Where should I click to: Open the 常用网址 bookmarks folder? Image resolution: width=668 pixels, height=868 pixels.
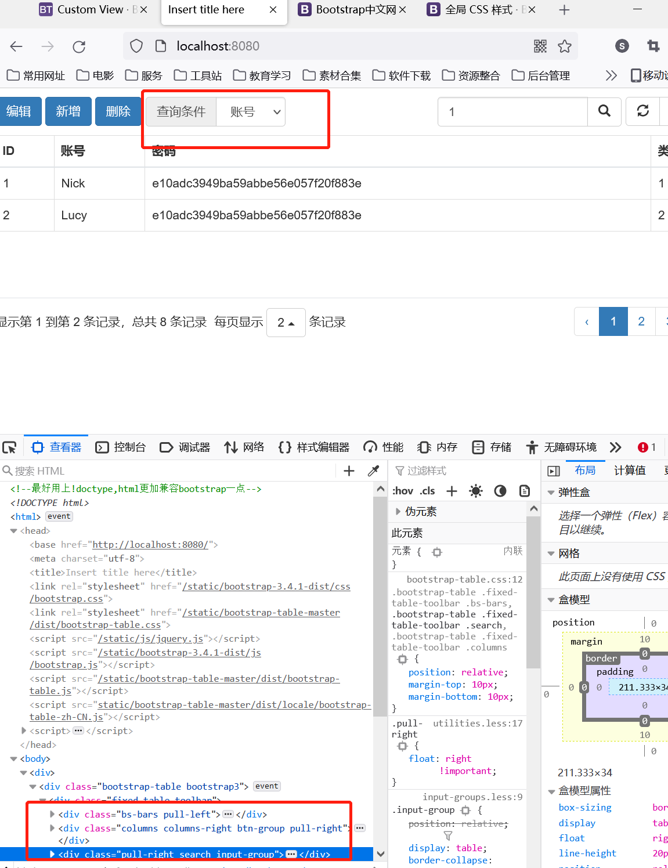[x=36, y=75]
